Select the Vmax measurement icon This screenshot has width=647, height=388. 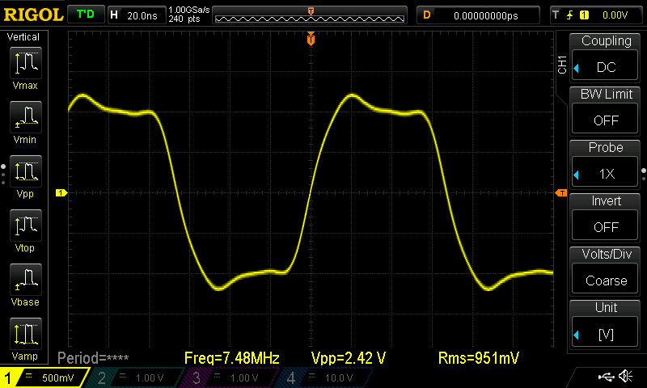click(26, 63)
